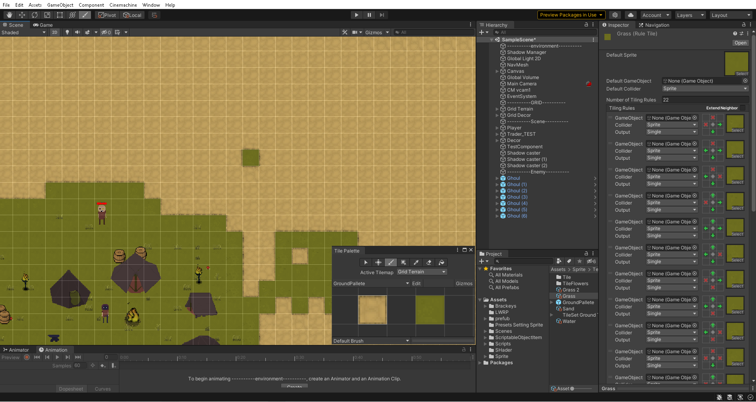This screenshot has height=402, width=756.
Task: Pick the Tile Picker tool in the Tile Palette
Action: tap(416, 262)
